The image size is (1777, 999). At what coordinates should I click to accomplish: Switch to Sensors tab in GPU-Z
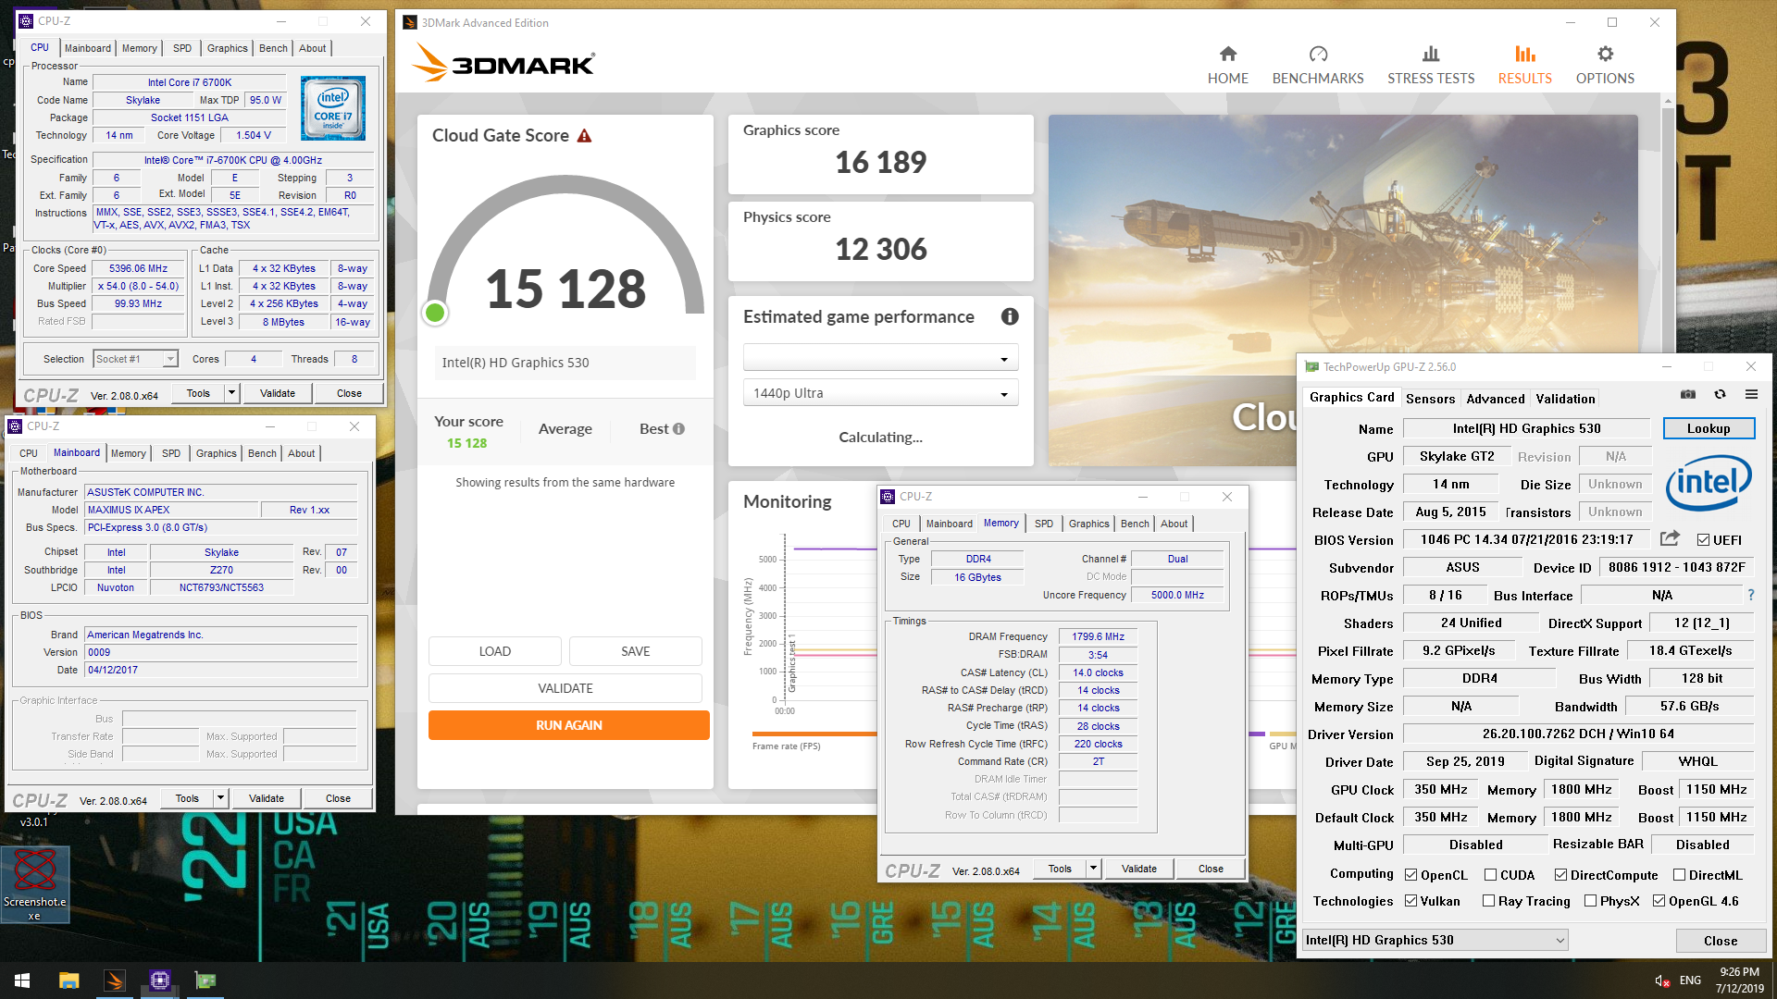click(1430, 399)
